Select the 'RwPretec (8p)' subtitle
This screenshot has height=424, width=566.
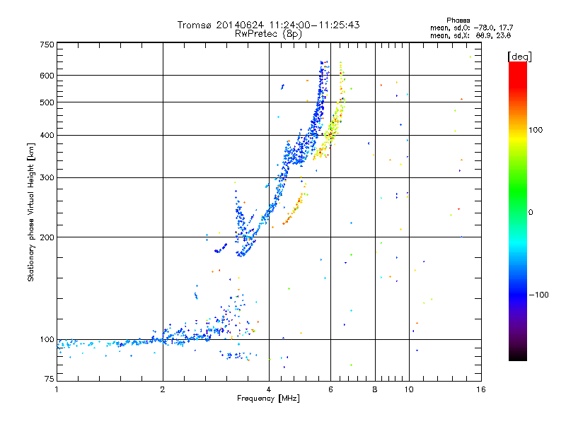[x=268, y=34]
